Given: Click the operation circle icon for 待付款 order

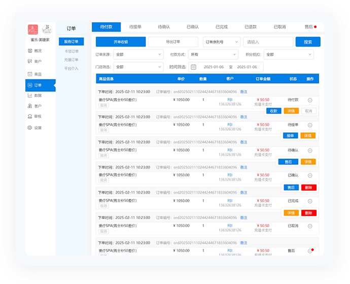Looking at the screenshot, I should (310, 100).
